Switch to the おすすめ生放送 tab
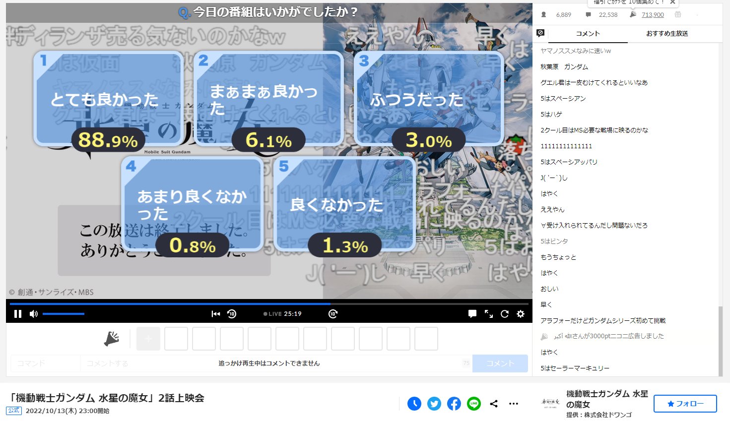 click(x=667, y=34)
